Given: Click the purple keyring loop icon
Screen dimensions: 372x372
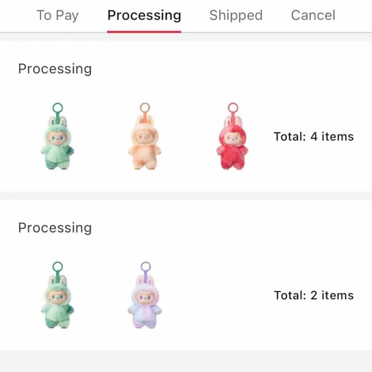Looking at the screenshot, I should 145,267.
